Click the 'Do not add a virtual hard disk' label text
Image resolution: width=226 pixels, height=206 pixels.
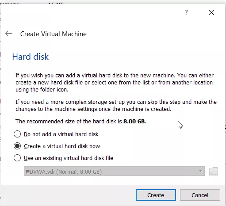tap(61, 134)
